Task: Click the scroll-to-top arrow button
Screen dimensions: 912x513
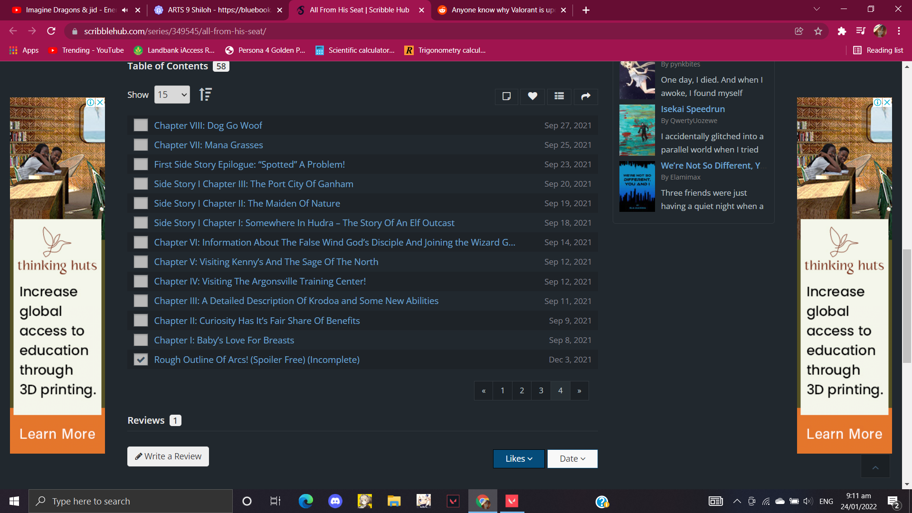Action: 875,468
